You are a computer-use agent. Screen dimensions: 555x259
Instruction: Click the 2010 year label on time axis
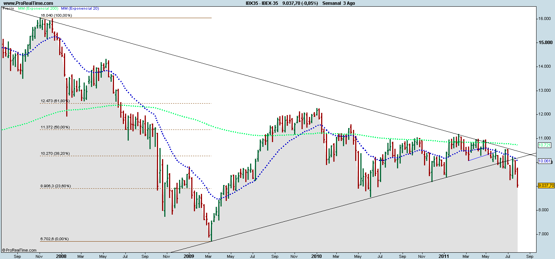tap(317, 256)
